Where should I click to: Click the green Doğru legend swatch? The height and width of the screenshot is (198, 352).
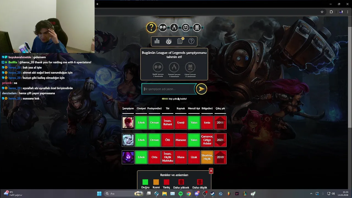click(x=145, y=182)
